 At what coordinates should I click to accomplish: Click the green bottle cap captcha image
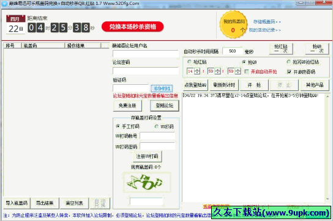[146, 183]
